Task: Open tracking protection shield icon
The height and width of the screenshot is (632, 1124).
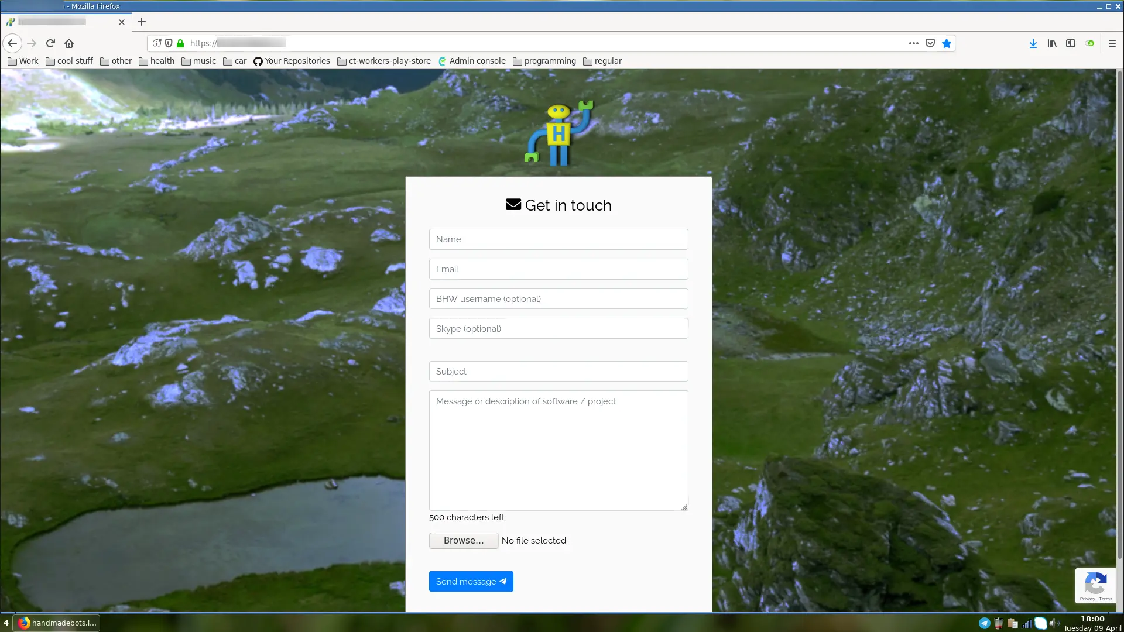Action: (x=169, y=43)
